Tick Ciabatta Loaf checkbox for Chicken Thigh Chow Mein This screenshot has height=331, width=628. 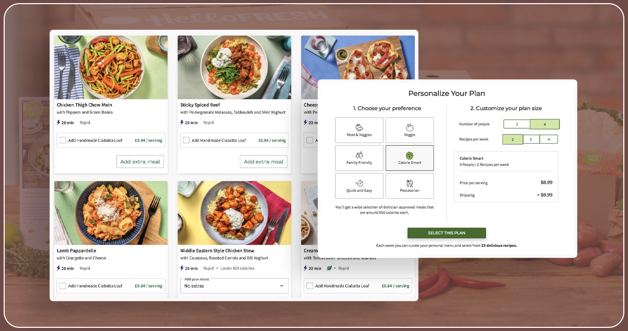(63, 140)
